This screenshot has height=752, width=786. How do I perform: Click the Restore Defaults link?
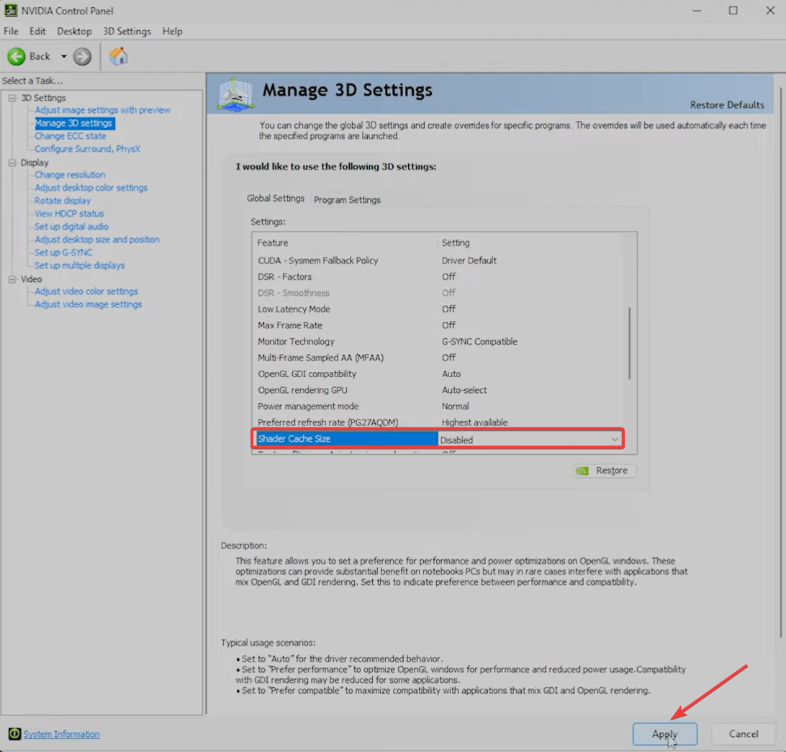pos(727,105)
